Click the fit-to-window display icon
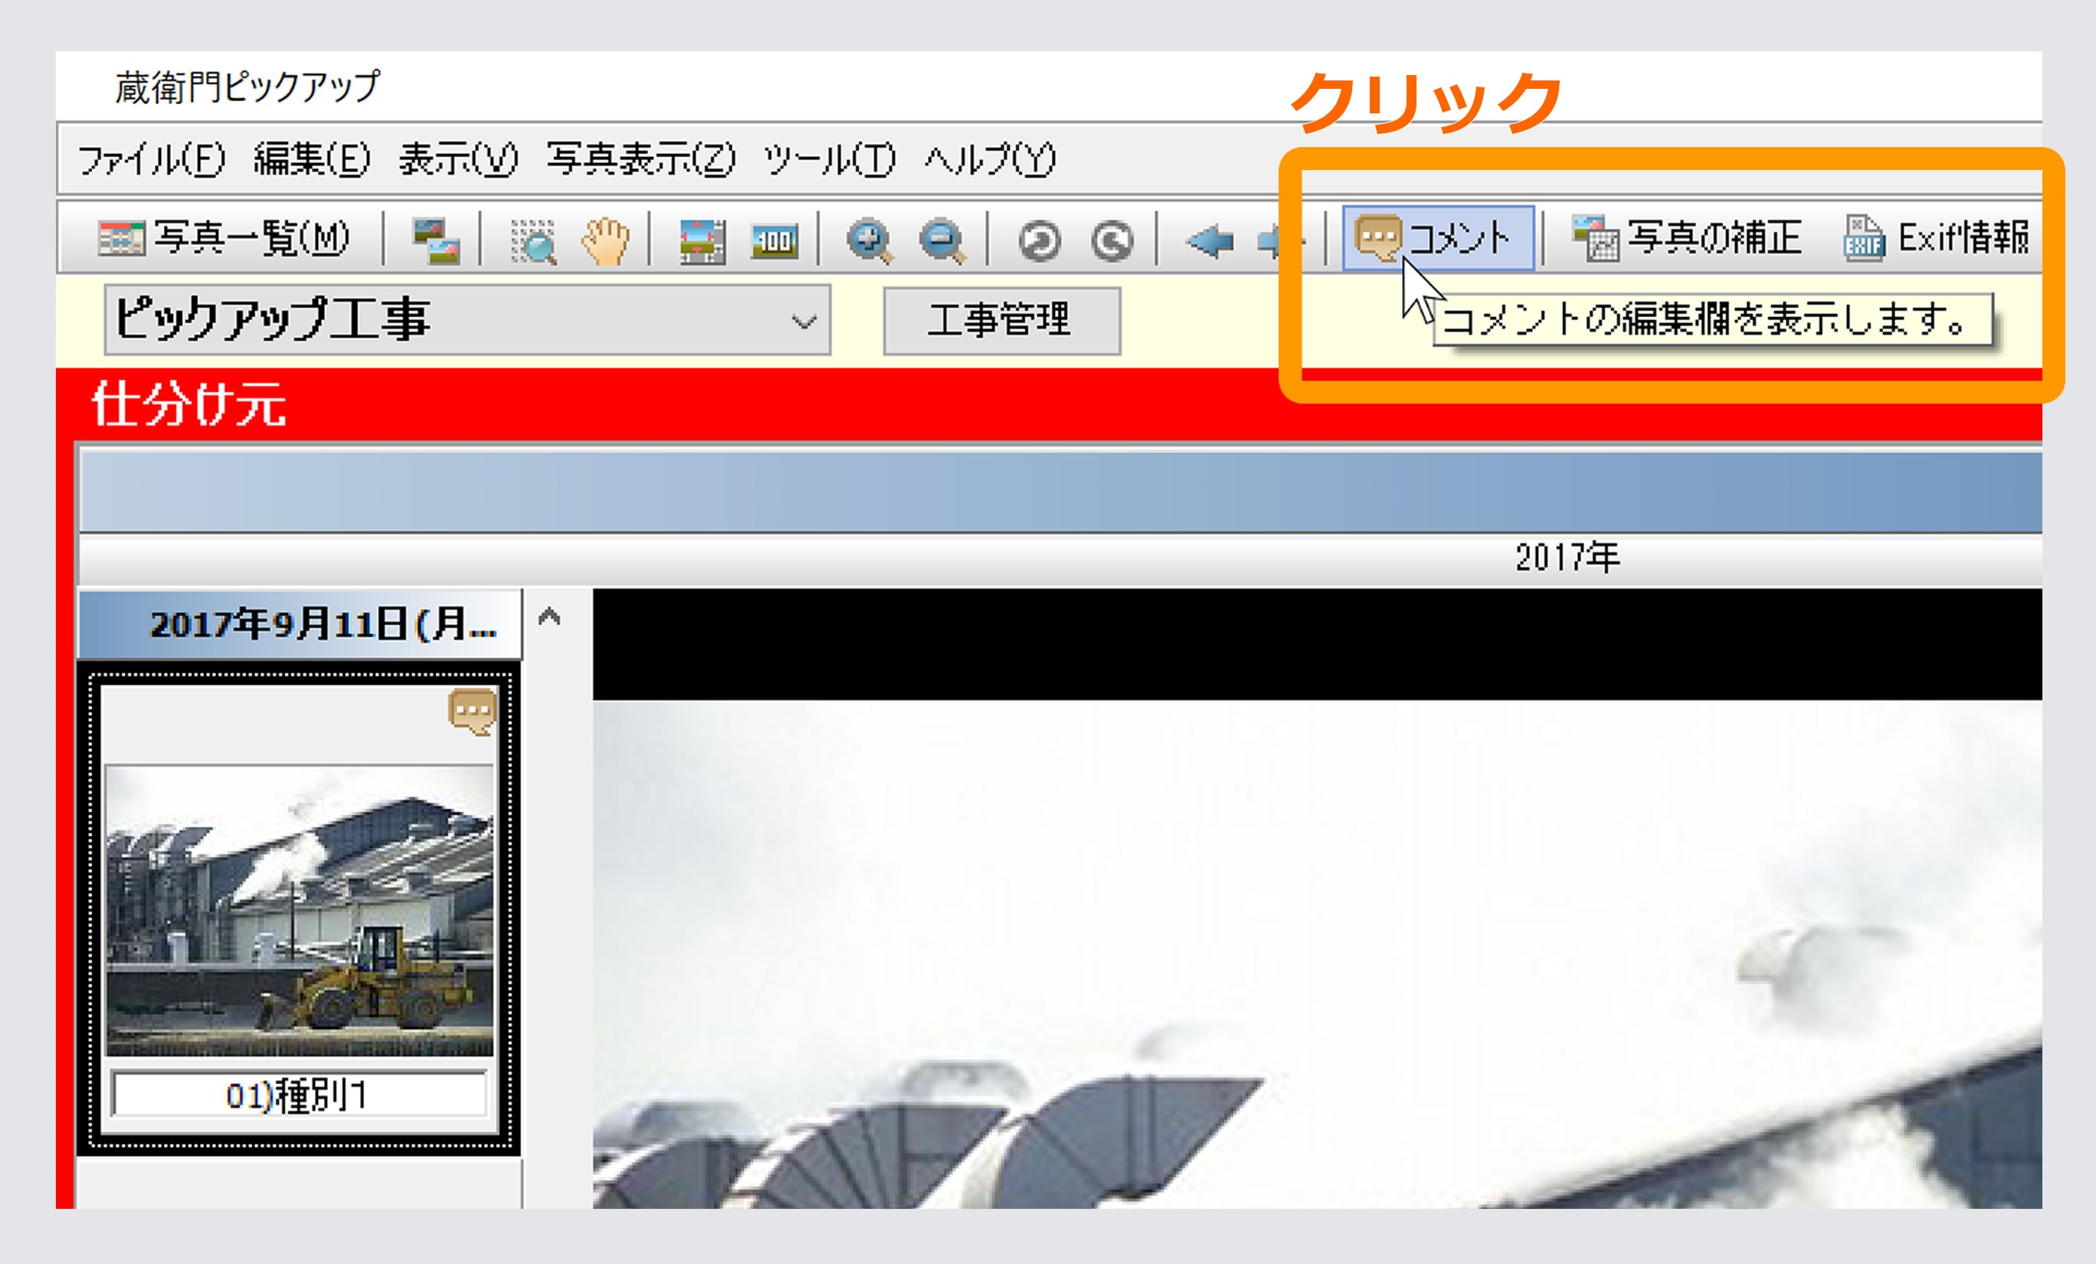Viewport: 2096px width, 1264px height. coord(702,241)
